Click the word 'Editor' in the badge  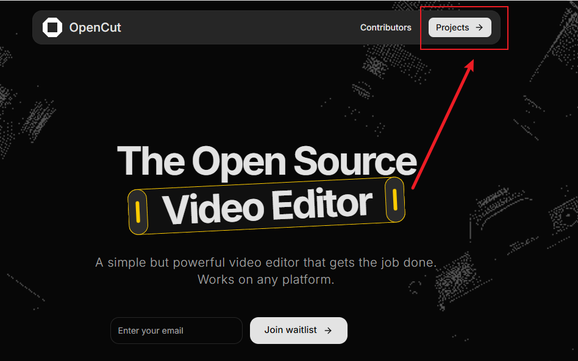322,204
